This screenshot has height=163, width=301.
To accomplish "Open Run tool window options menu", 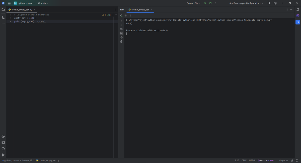I will pyautogui.click(x=287, y=10).
